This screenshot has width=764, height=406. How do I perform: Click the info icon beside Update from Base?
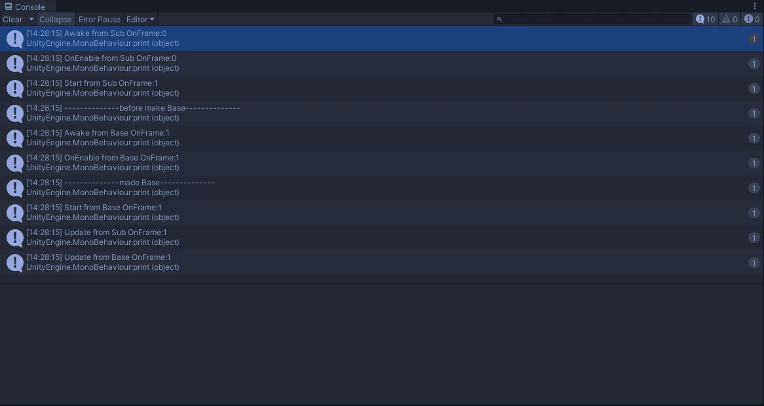click(x=14, y=263)
